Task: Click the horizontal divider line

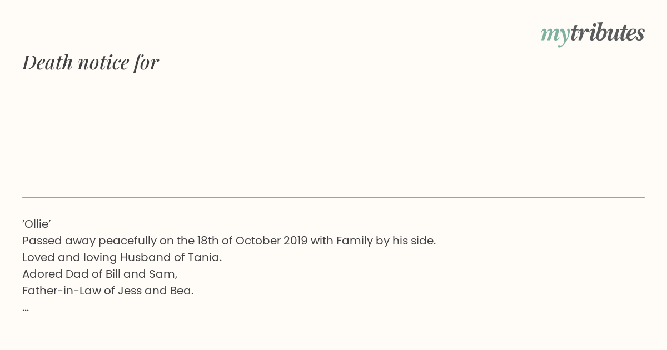Action: [x=333, y=197]
